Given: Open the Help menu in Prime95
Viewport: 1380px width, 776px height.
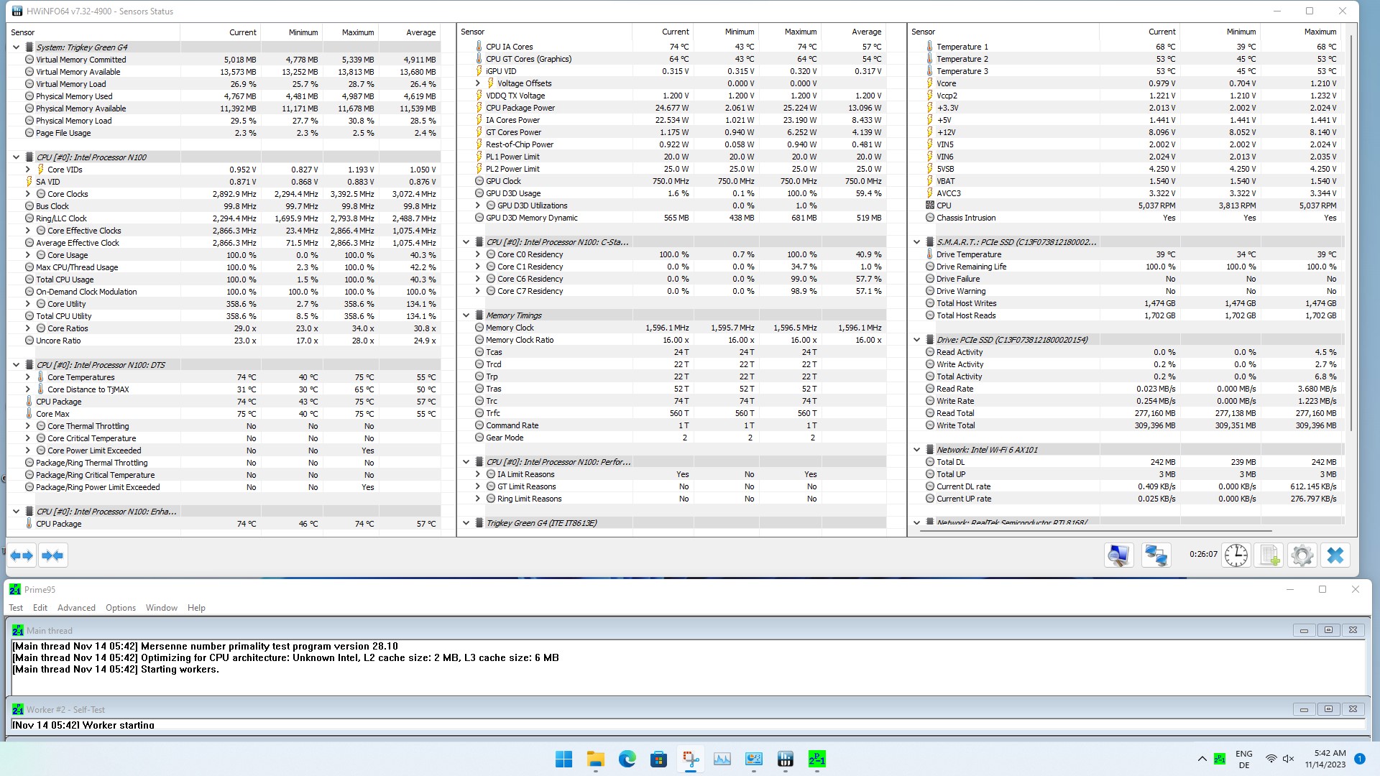Looking at the screenshot, I should pyautogui.click(x=196, y=608).
